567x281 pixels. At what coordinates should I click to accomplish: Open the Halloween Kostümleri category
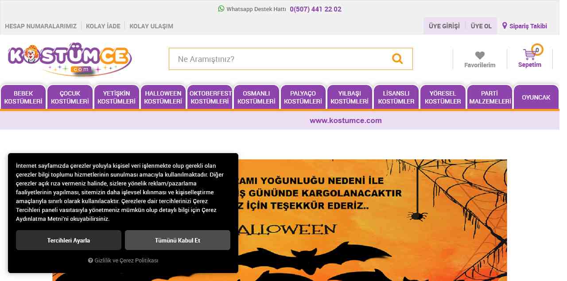tap(163, 97)
